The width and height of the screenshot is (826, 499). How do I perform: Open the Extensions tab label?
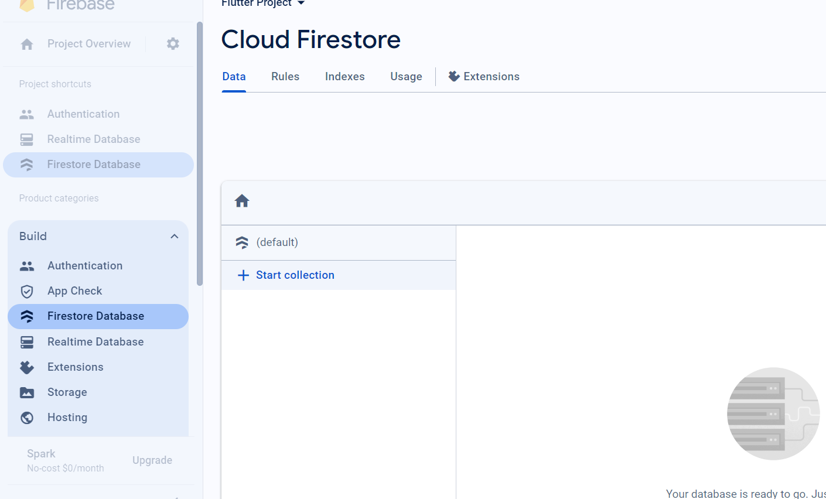click(491, 77)
